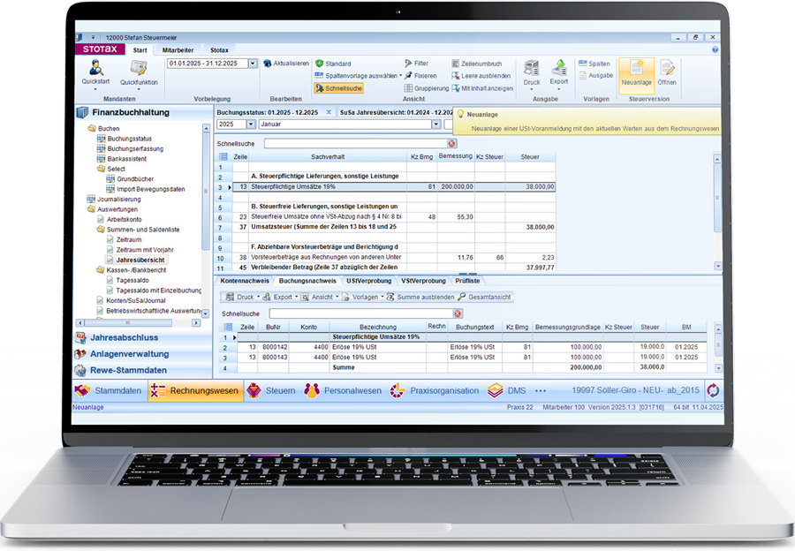Open Steuern module
Viewport: 795px width, 551px height.
click(x=271, y=391)
